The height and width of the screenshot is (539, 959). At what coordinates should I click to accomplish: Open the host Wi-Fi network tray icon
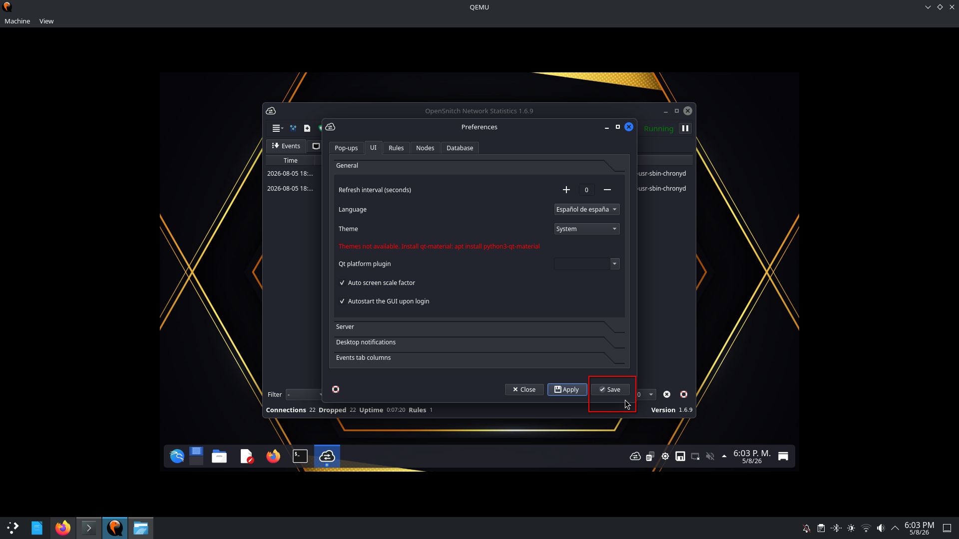(866, 528)
